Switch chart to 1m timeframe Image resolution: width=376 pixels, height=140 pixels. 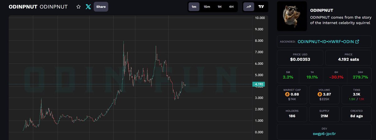(194, 7)
